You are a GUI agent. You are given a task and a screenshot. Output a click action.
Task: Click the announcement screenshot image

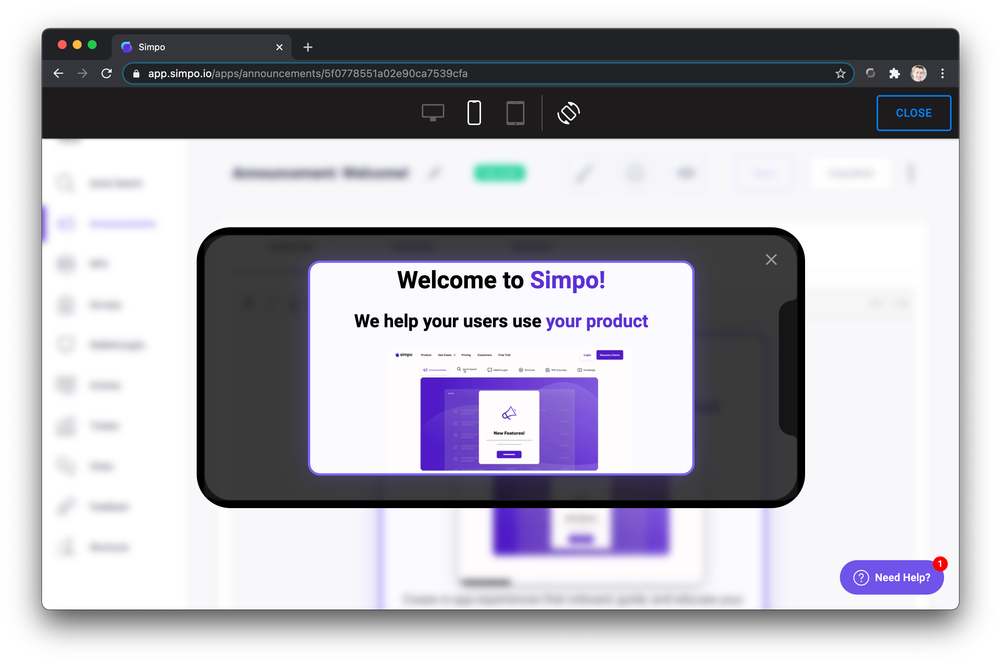(x=508, y=409)
